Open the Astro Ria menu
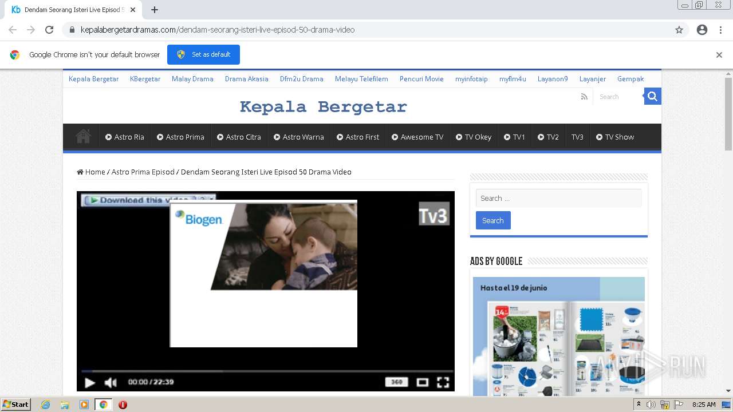 coord(125,137)
